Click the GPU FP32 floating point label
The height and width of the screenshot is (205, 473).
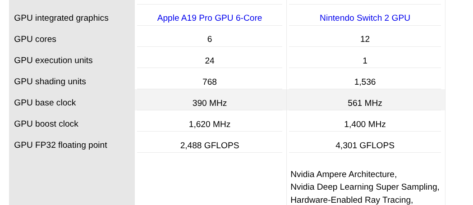[60, 145]
